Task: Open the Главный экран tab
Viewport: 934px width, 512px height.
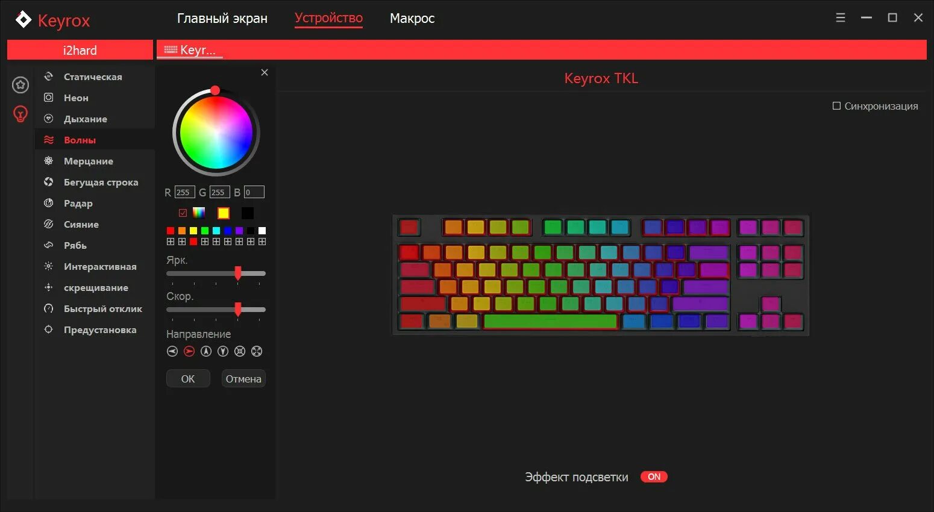Action: coord(222,19)
